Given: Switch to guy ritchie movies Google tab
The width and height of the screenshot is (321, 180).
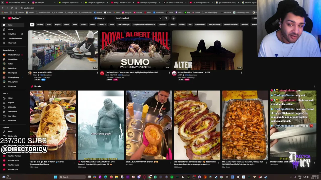Looking at the screenshot, I should (227, 2).
